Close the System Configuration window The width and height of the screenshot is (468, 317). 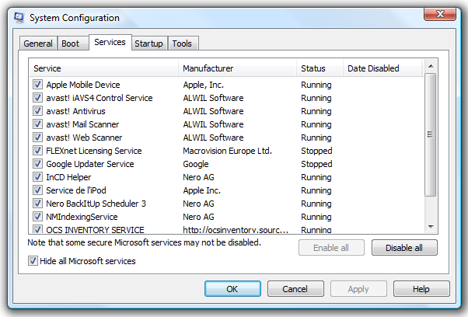click(x=440, y=14)
